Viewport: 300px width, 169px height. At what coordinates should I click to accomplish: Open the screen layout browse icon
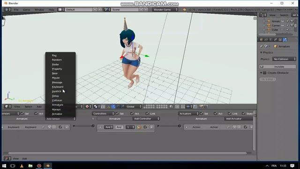[61, 9]
